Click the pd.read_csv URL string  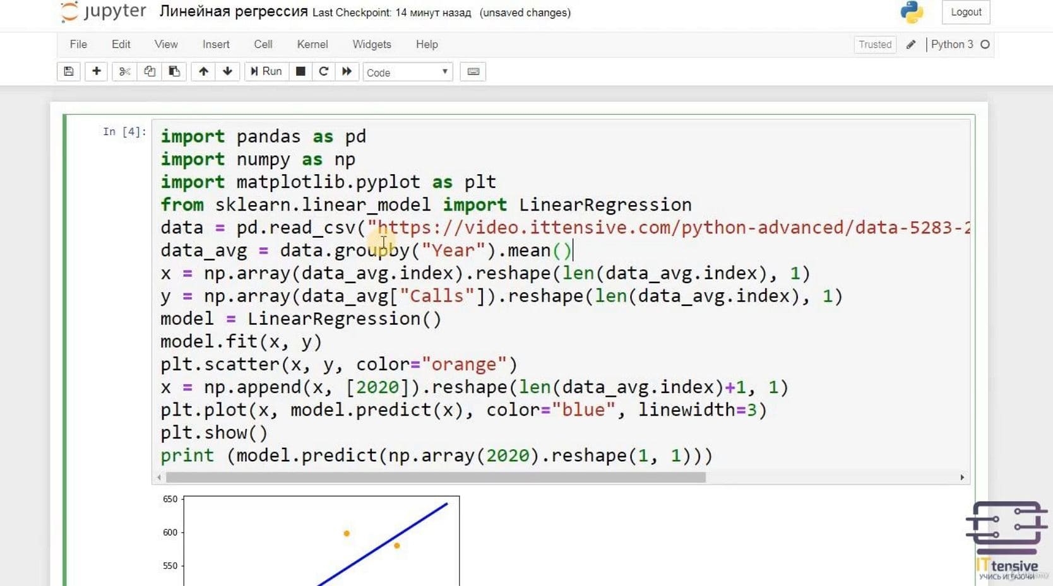669,227
